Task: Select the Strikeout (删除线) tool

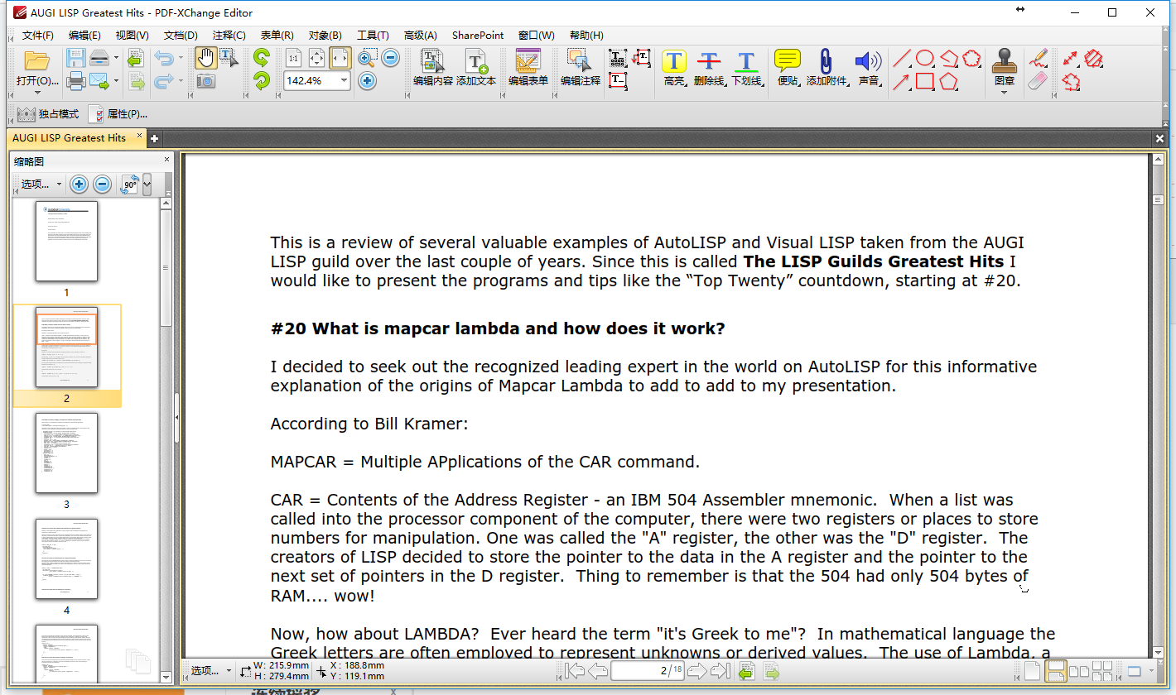Action: (x=709, y=68)
